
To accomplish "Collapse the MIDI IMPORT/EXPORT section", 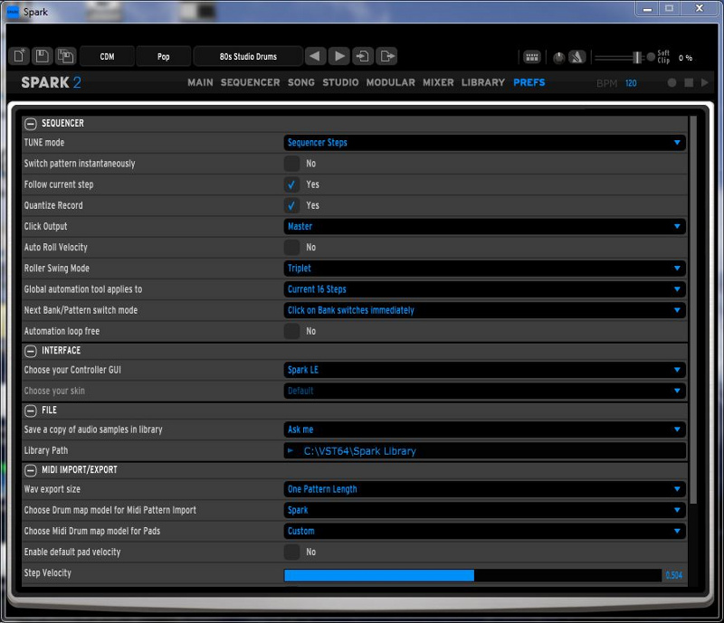I will pos(31,470).
